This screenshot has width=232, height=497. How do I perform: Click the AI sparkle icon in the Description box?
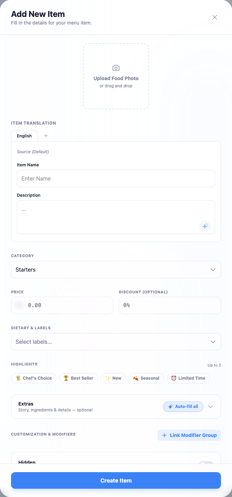click(x=205, y=226)
